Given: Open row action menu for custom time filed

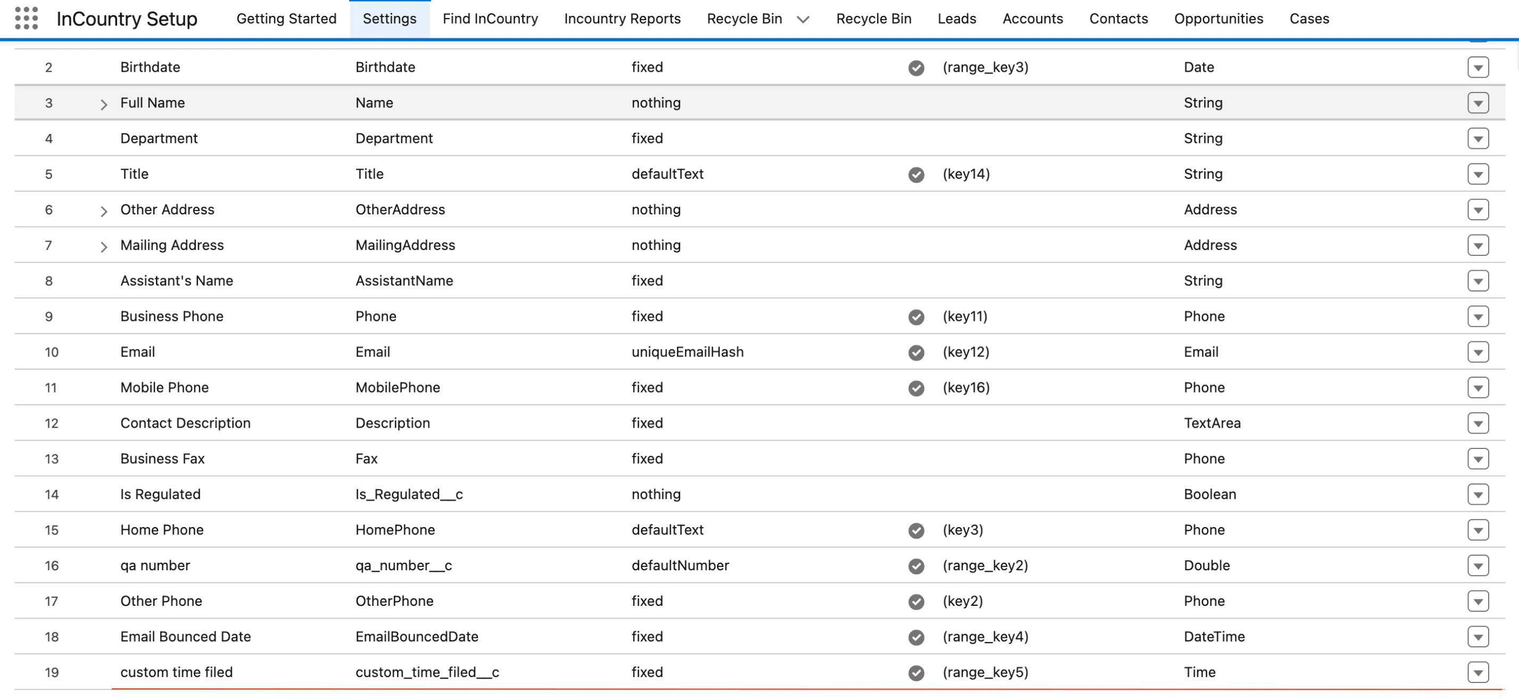Looking at the screenshot, I should pos(1477,672).
